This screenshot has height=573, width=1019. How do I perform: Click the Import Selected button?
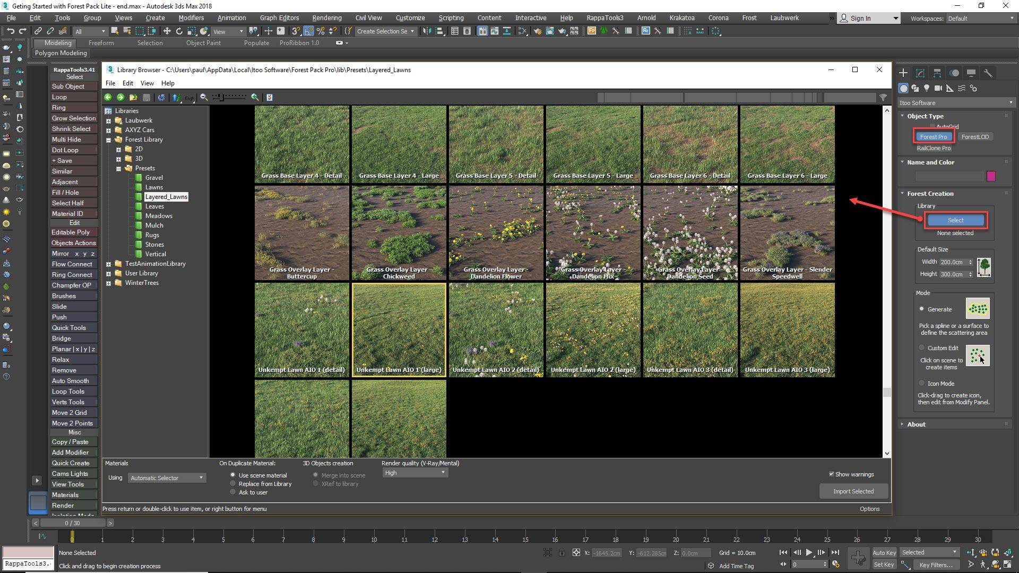[853, 491]
